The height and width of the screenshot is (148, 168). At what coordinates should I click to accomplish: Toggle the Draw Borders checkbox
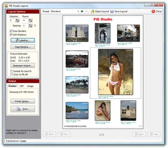11,31
